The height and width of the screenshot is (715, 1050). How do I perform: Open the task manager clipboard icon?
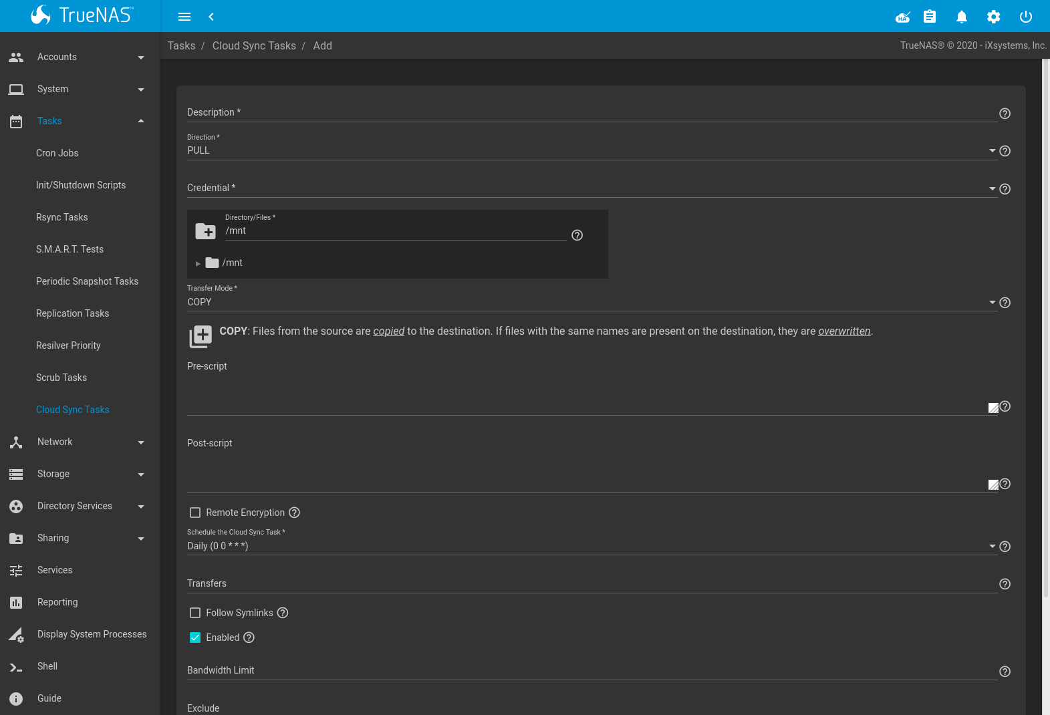(930, 17)
